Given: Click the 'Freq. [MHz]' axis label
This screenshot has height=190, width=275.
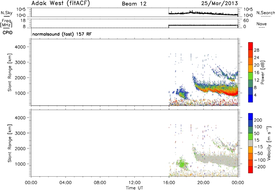Looking at the screenshot, I should click(7, 23).
